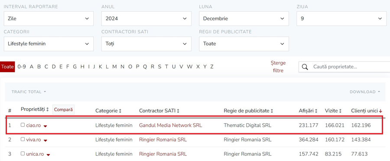Expand the ciao.ro red arrow
The height and width of the screenshot is (161, 390).
coord(45,126)
